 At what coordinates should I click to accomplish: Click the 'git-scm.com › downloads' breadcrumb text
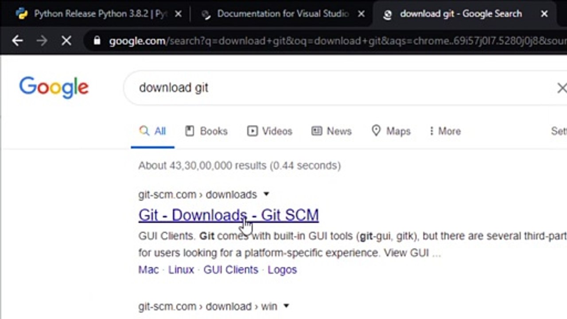[198, 195]
